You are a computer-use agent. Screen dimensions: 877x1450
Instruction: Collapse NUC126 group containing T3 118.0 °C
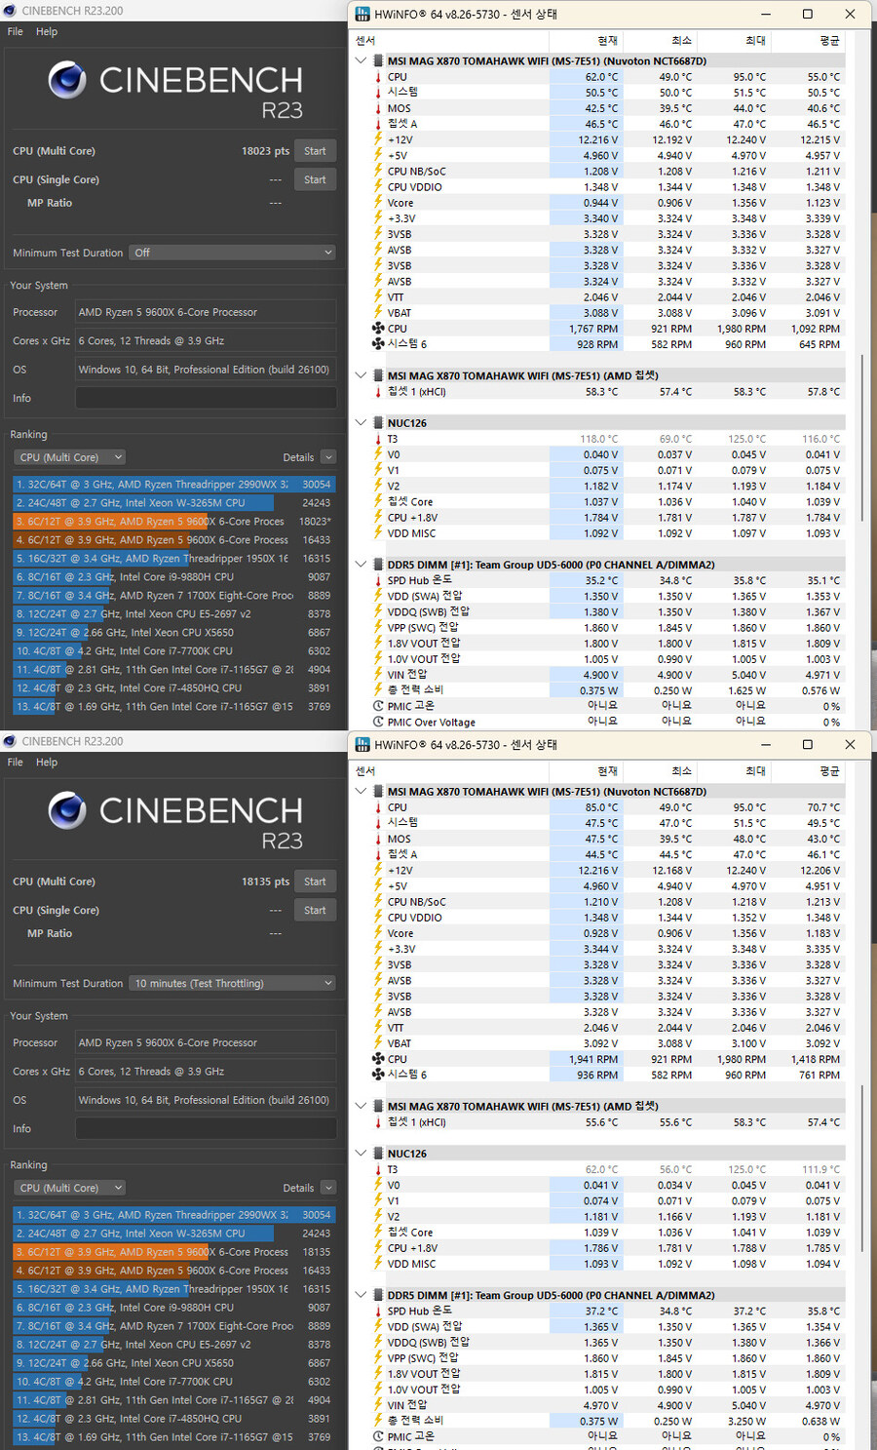click(x=362, y=422)
